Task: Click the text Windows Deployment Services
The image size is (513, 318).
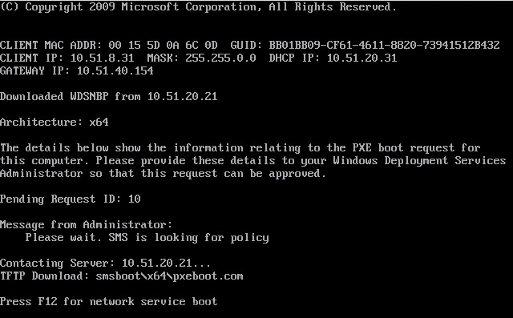Action: click(419, 161)
